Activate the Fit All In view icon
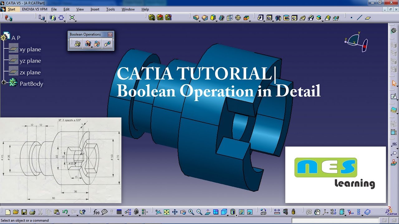399x224 pixels. 167,212
